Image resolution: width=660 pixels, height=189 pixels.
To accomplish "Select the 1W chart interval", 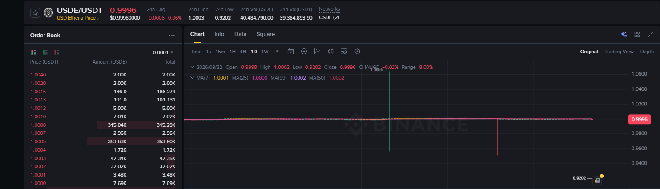I will point(265,52).
